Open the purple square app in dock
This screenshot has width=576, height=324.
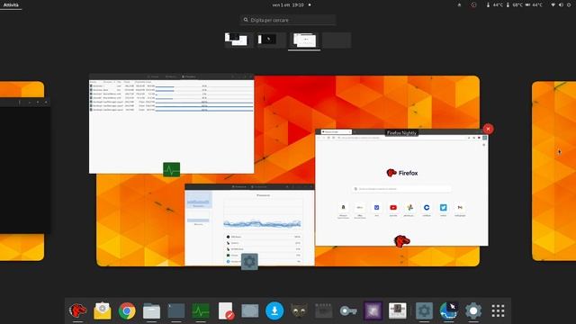373,310
